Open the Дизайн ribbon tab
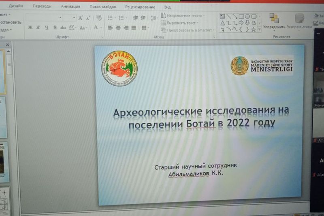Viewport: 324px width, 216px height. 16,7
